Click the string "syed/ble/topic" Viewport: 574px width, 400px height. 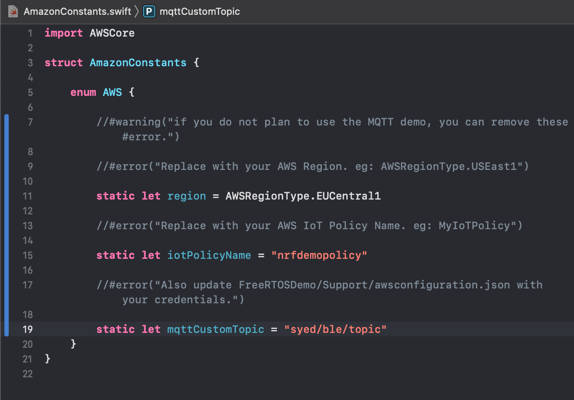pyautogui.click(x=335, y=329)
